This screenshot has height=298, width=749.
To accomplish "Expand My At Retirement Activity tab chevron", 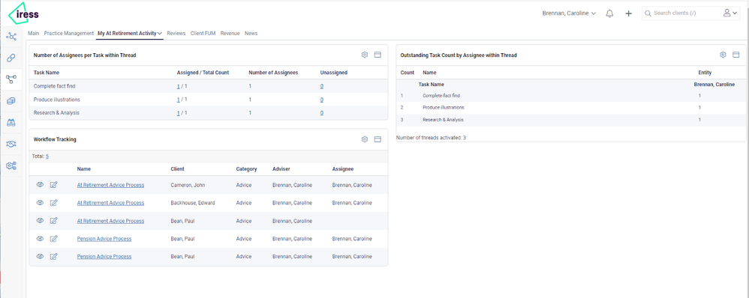I will coord(160,34).
